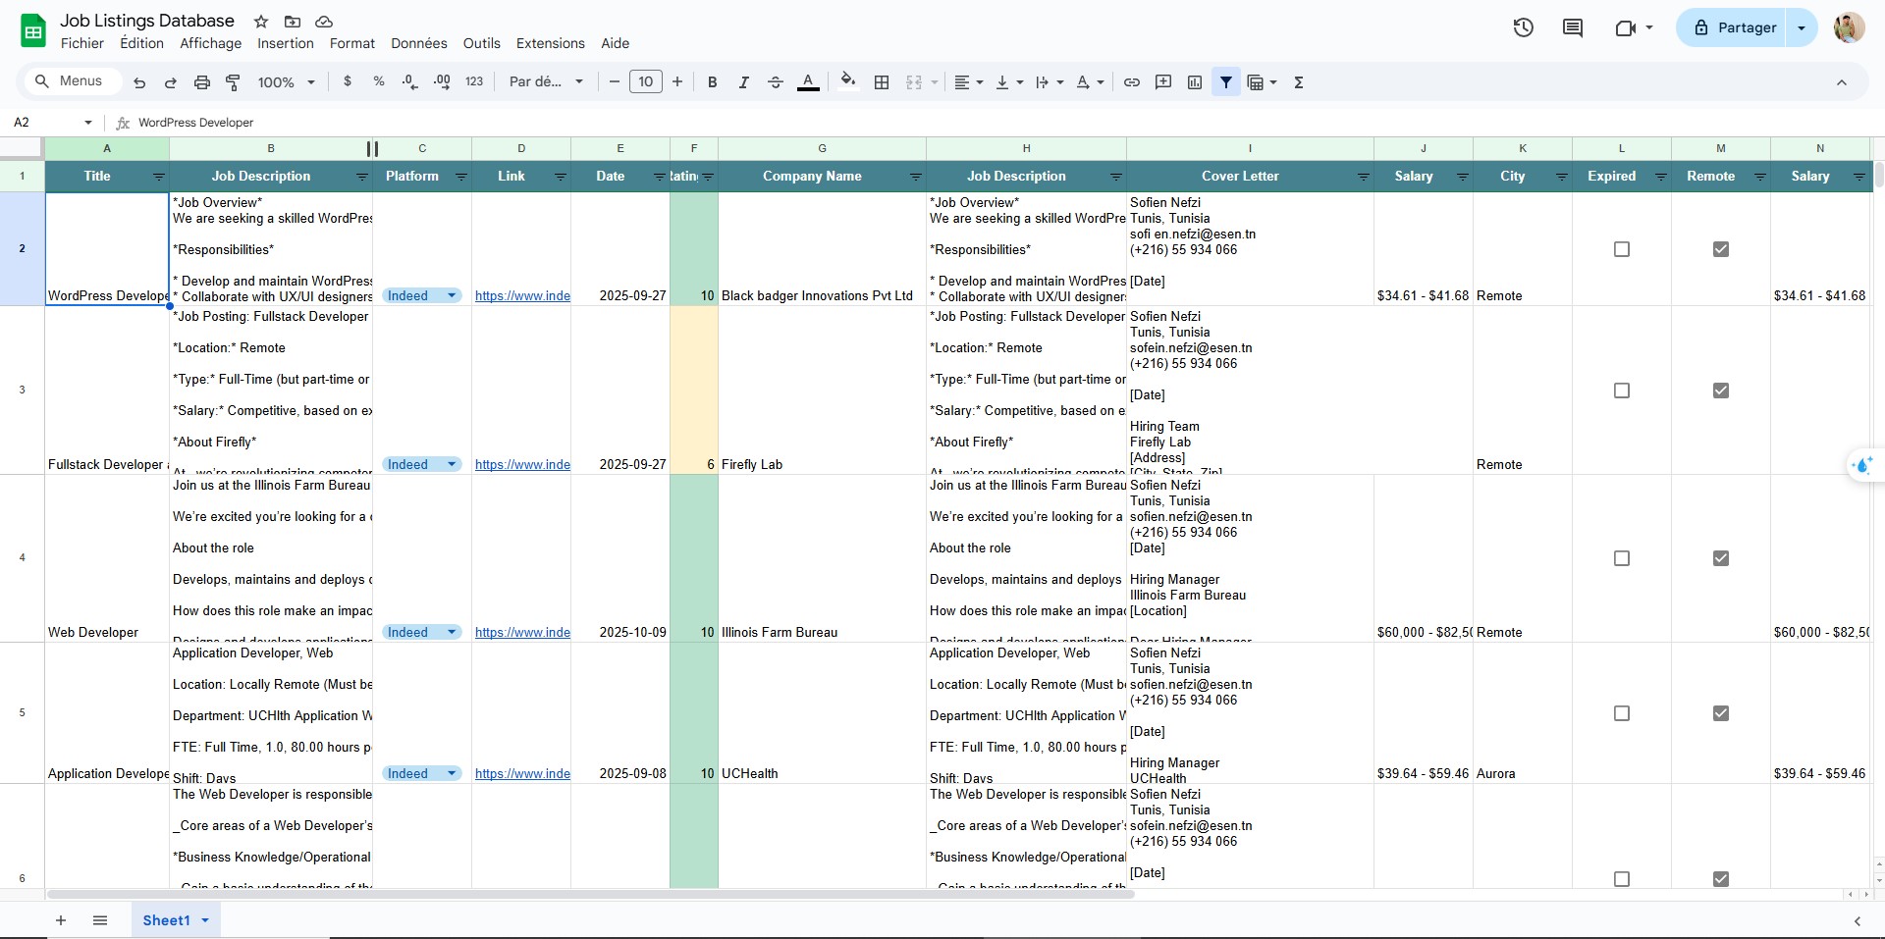This screenshot has height=939, width=1885.
Task: Uncheck Remote checkbox for Firefly Lab row
Action: pos(1721,391)
